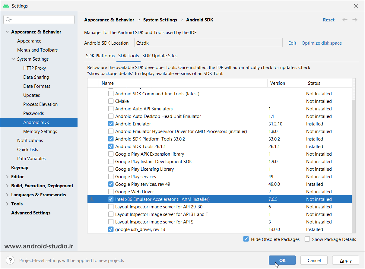Click the Apply button
This screenshot has height=269, width=365.
click(x=346, y=260)
